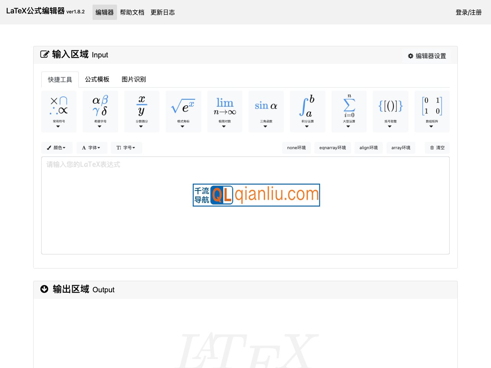The image size is (491, 368).
Task: Open the 颜色 color picker
Action: 57,148
